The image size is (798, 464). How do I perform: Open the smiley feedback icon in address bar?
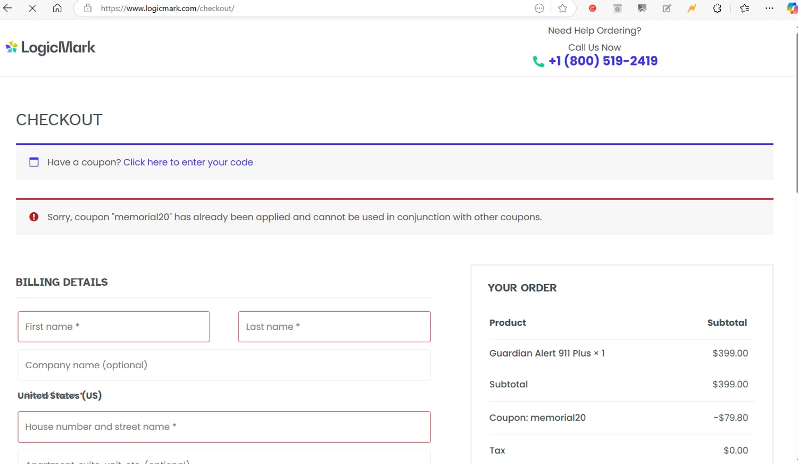539,8
